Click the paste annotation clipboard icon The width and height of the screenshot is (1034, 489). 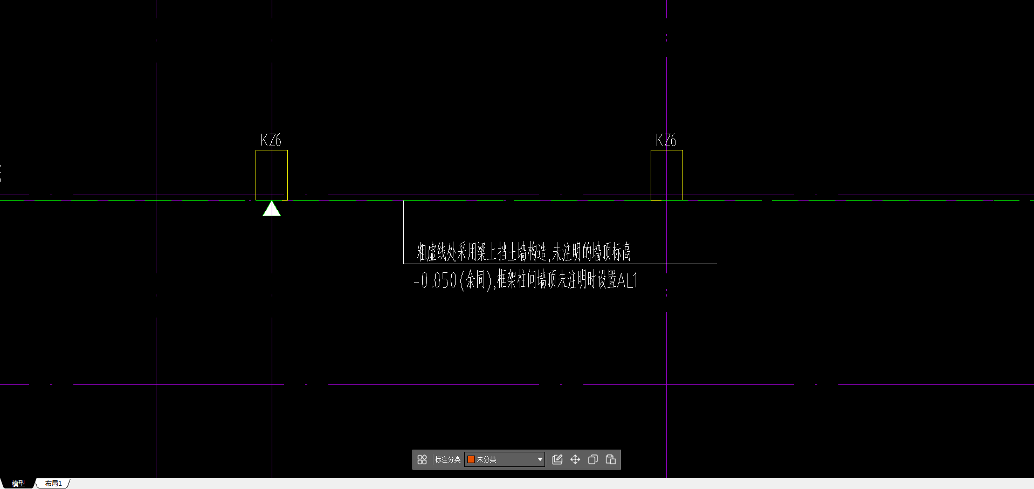[611, 459]
